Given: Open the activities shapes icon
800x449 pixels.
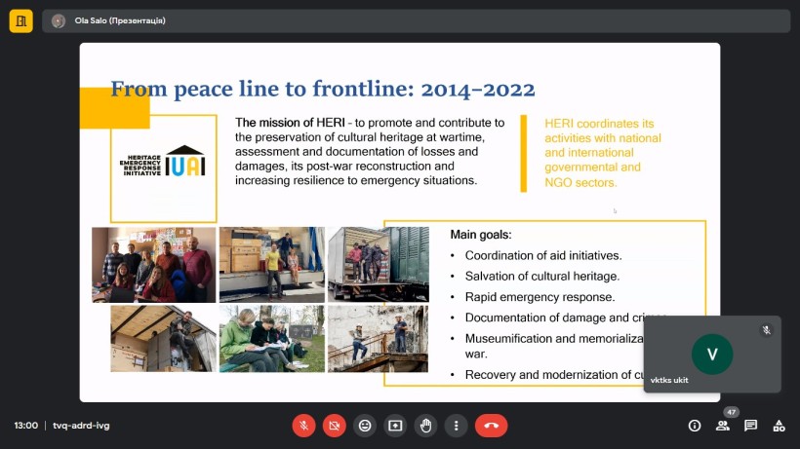Looking at the screenshot, I should point(779,426).
